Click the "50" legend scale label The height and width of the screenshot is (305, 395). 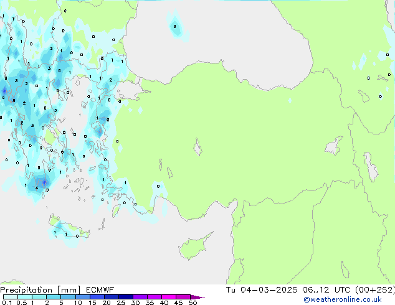click(193, 303)
